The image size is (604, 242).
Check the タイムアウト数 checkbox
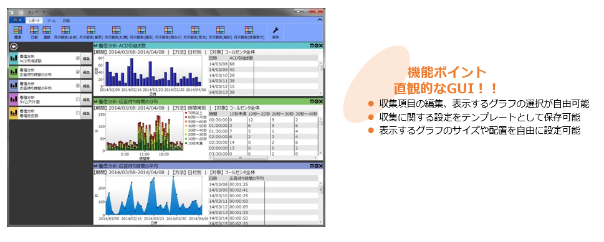tap(78, 100)
